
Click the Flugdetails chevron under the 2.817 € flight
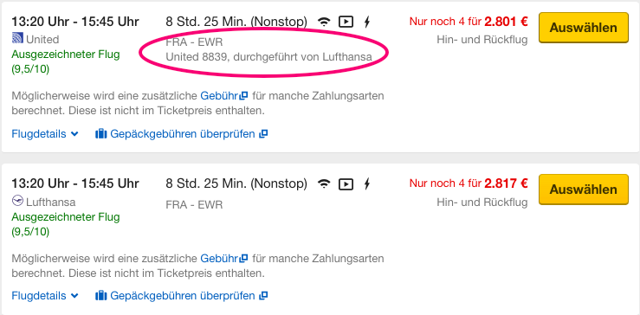[x=74, y=296]
